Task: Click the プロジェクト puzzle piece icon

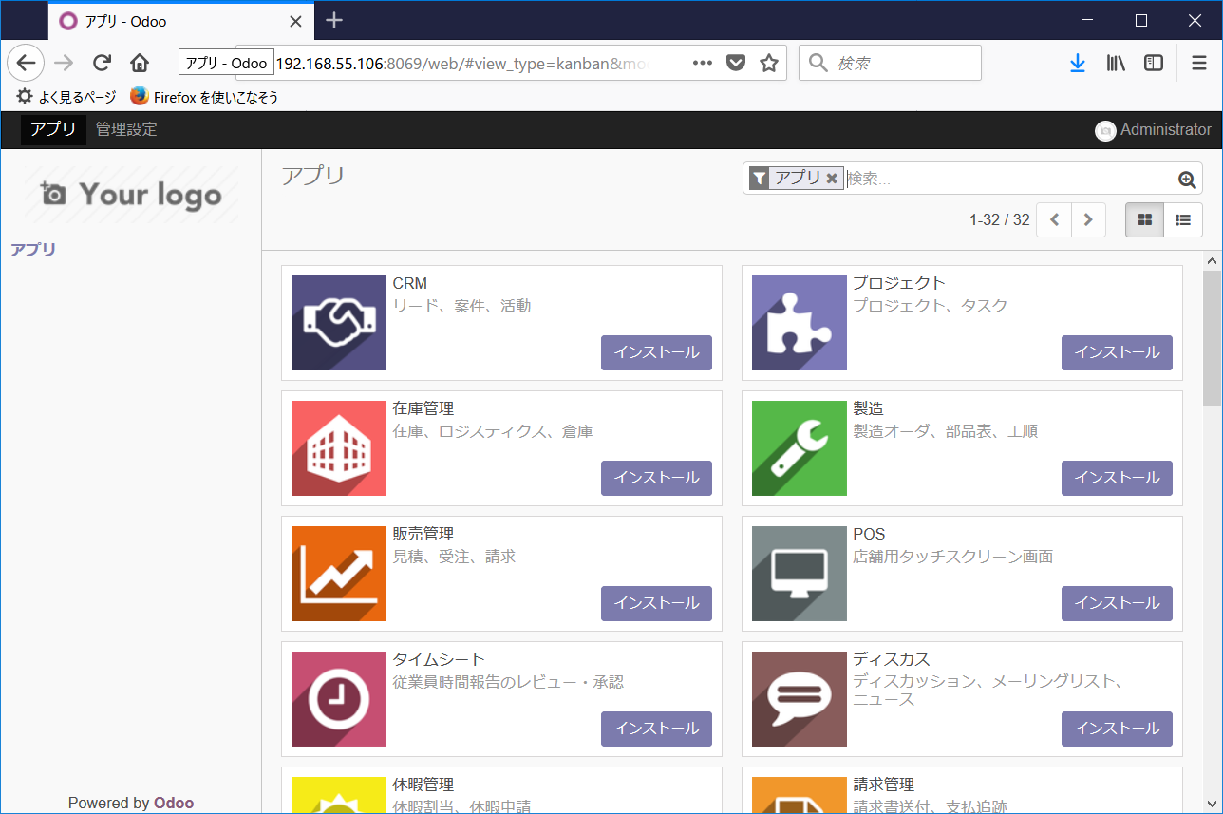Action: pyautogui.click(x=799, y=323)
